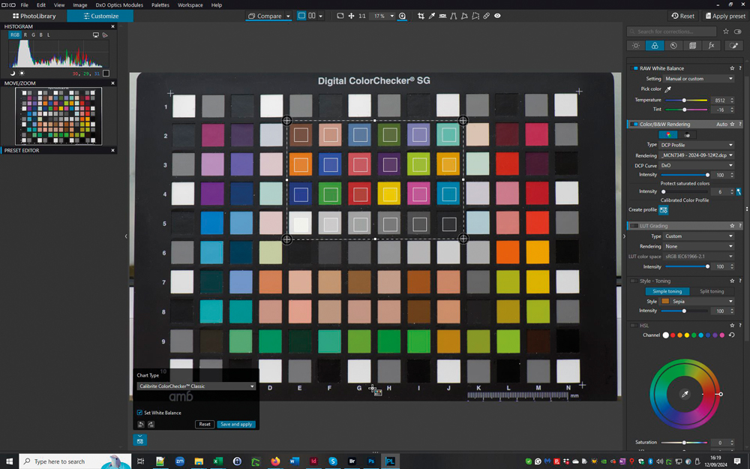Open the Detail corrections palette tab

tap(673, 46)
